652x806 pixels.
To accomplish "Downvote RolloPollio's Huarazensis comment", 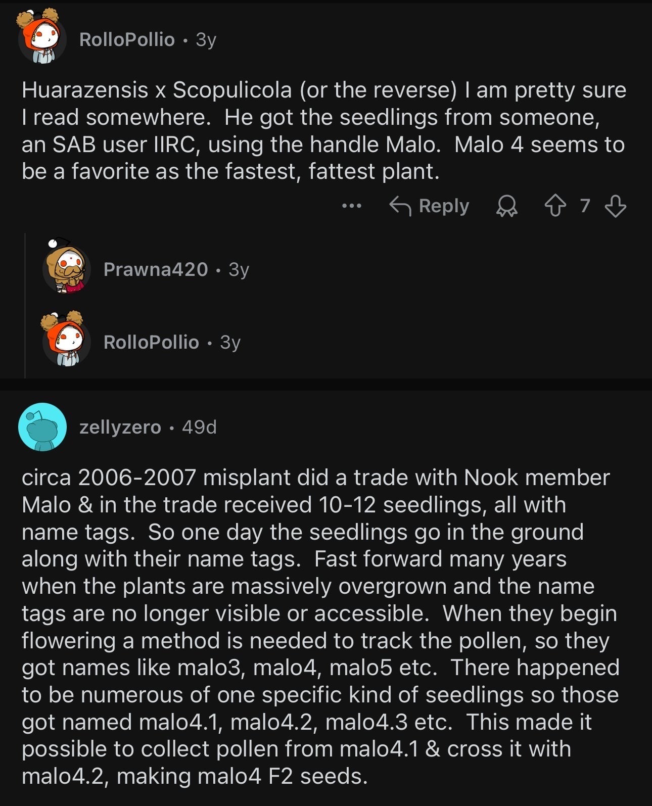I will [x=615, y=206].
